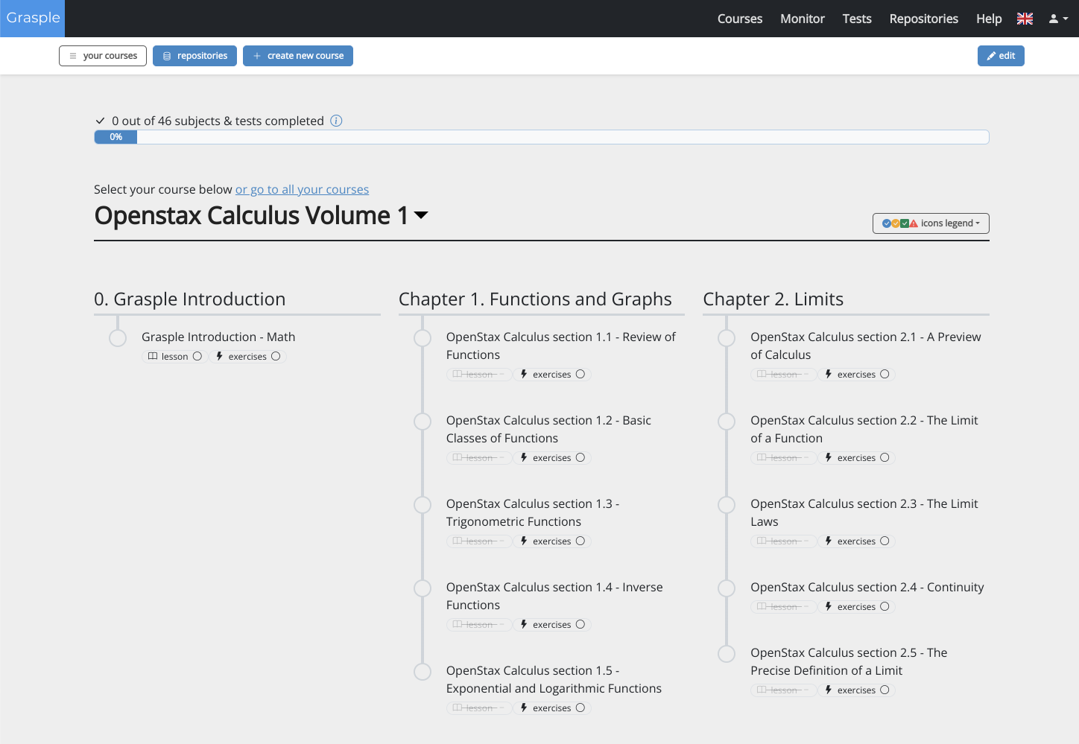Screen dimensions: 1079x744
Task: Click the UK flag language icon
Action: (1025, 19)
